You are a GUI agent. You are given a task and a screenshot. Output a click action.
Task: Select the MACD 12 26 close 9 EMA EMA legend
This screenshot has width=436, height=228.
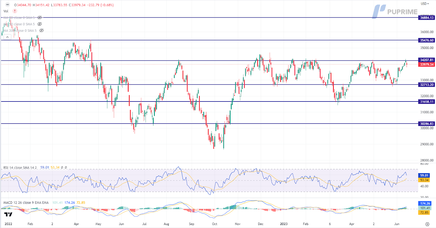pos(26,202)
